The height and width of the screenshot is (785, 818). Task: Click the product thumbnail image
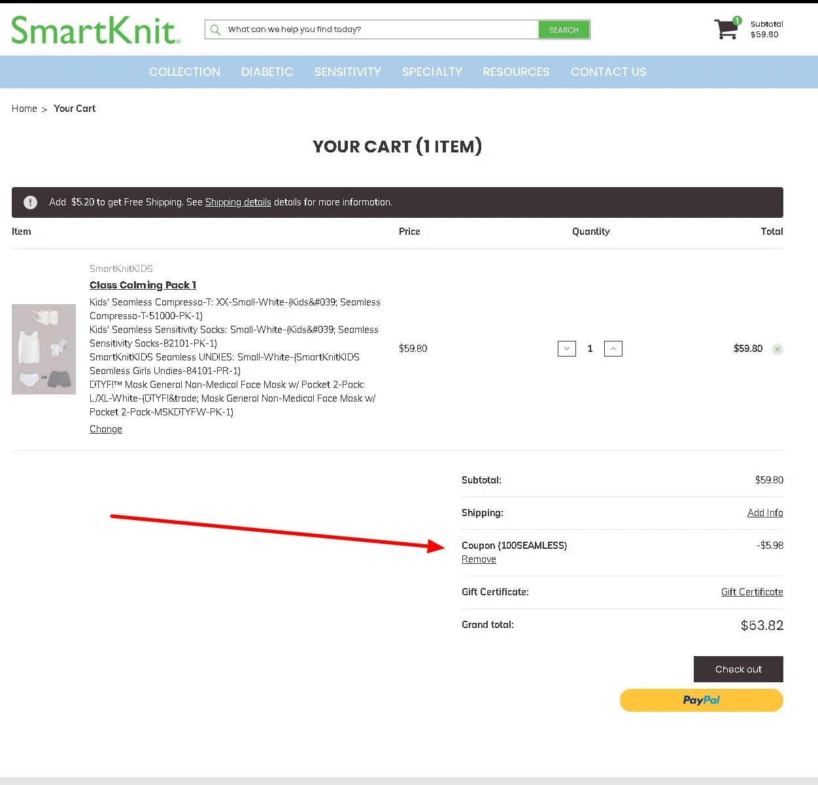click(44, 349)
